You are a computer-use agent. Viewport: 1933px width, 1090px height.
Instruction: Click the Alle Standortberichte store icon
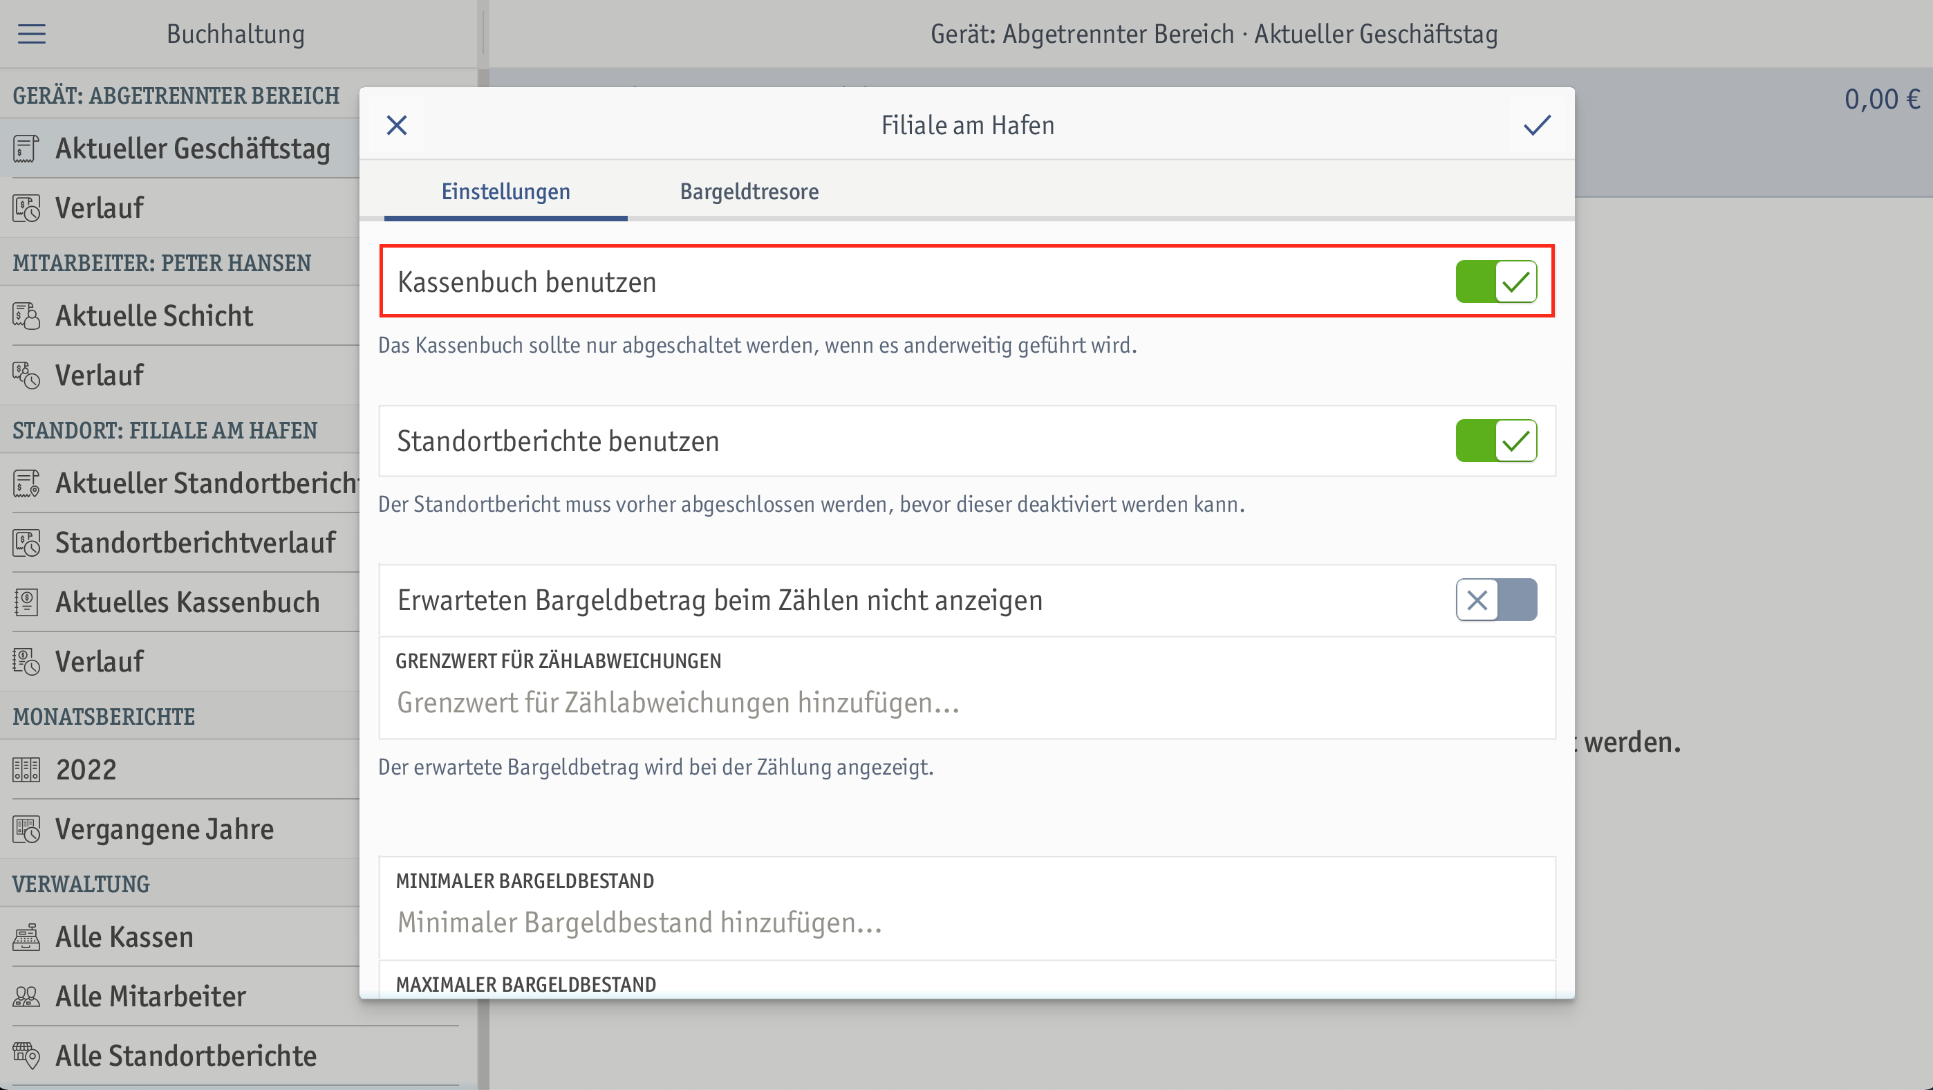point(26,1055)
